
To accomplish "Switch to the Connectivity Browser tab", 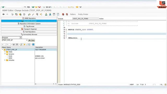I will click(x=29, y=34).
